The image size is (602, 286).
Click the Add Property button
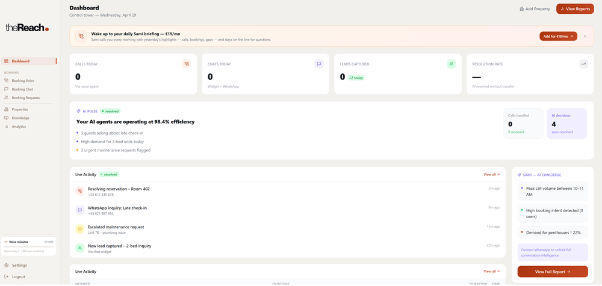coord(535,9)
